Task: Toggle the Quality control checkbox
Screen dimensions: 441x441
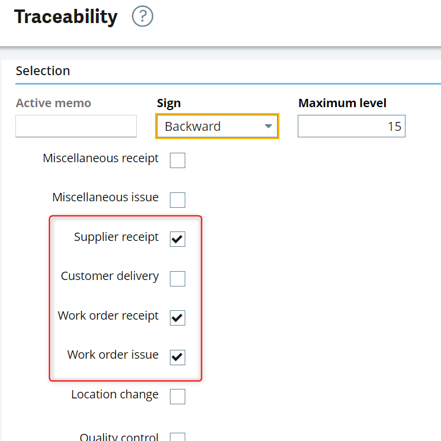Action: 178,437
